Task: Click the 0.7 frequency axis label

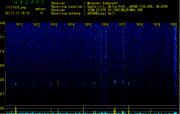Action: coord(3,94)
